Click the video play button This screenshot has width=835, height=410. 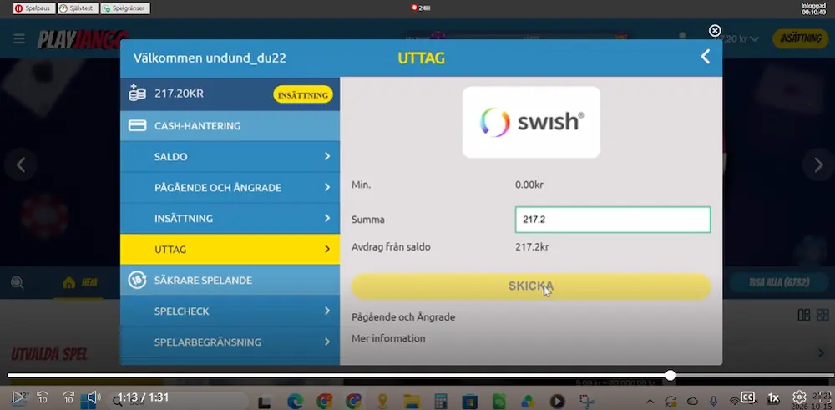tap(18, 397)
